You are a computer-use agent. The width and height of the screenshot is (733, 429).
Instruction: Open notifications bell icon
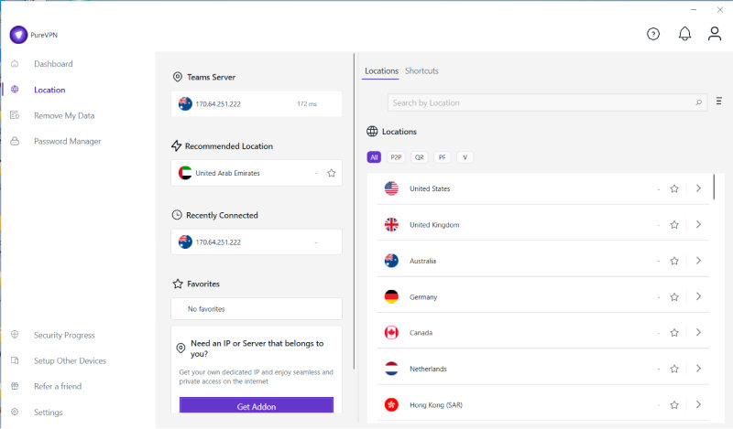(684, 34)
